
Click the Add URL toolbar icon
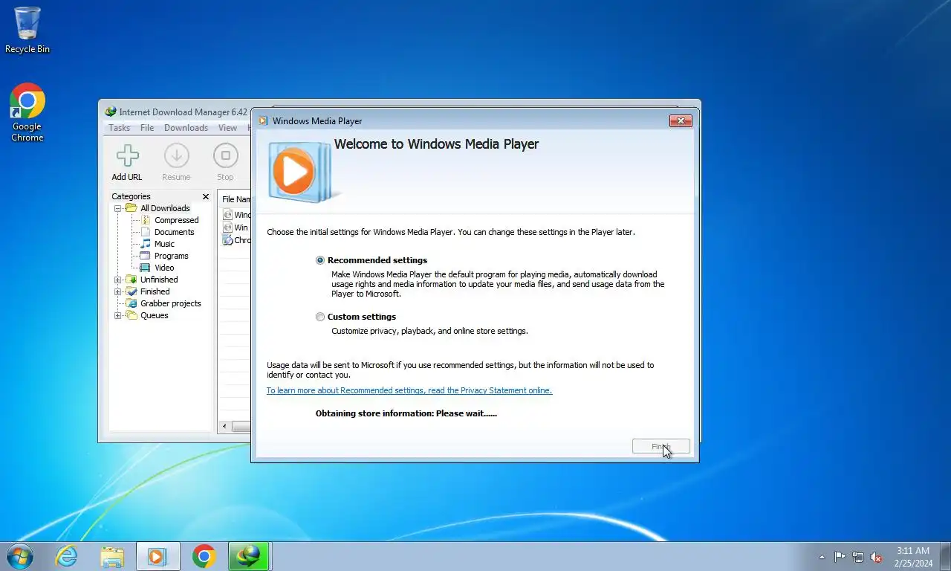(127, 163)
